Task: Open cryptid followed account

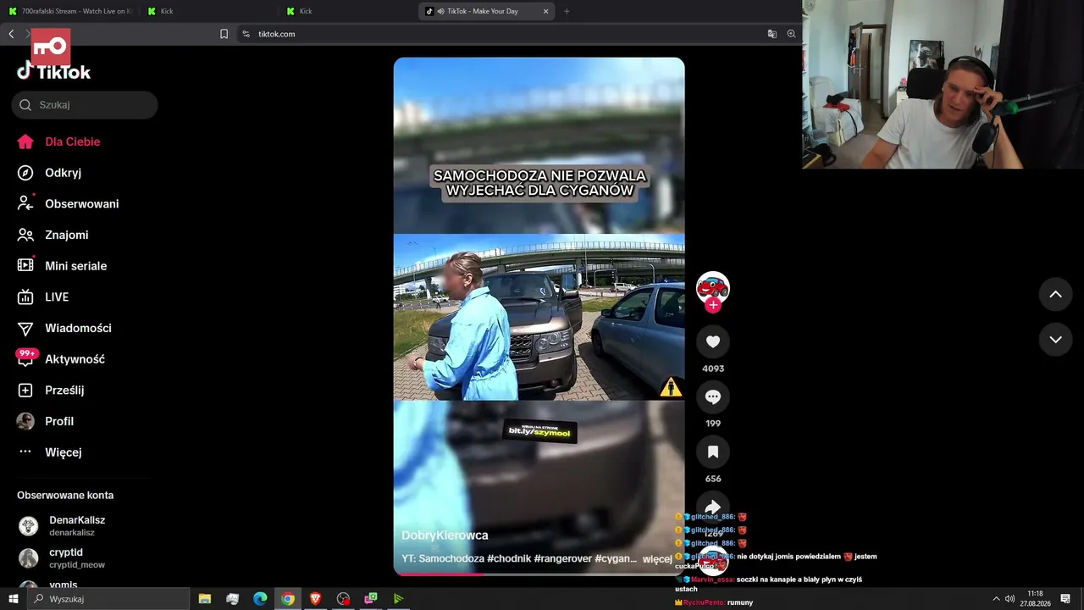Action: pyautogui.click(x=77, y=557)
